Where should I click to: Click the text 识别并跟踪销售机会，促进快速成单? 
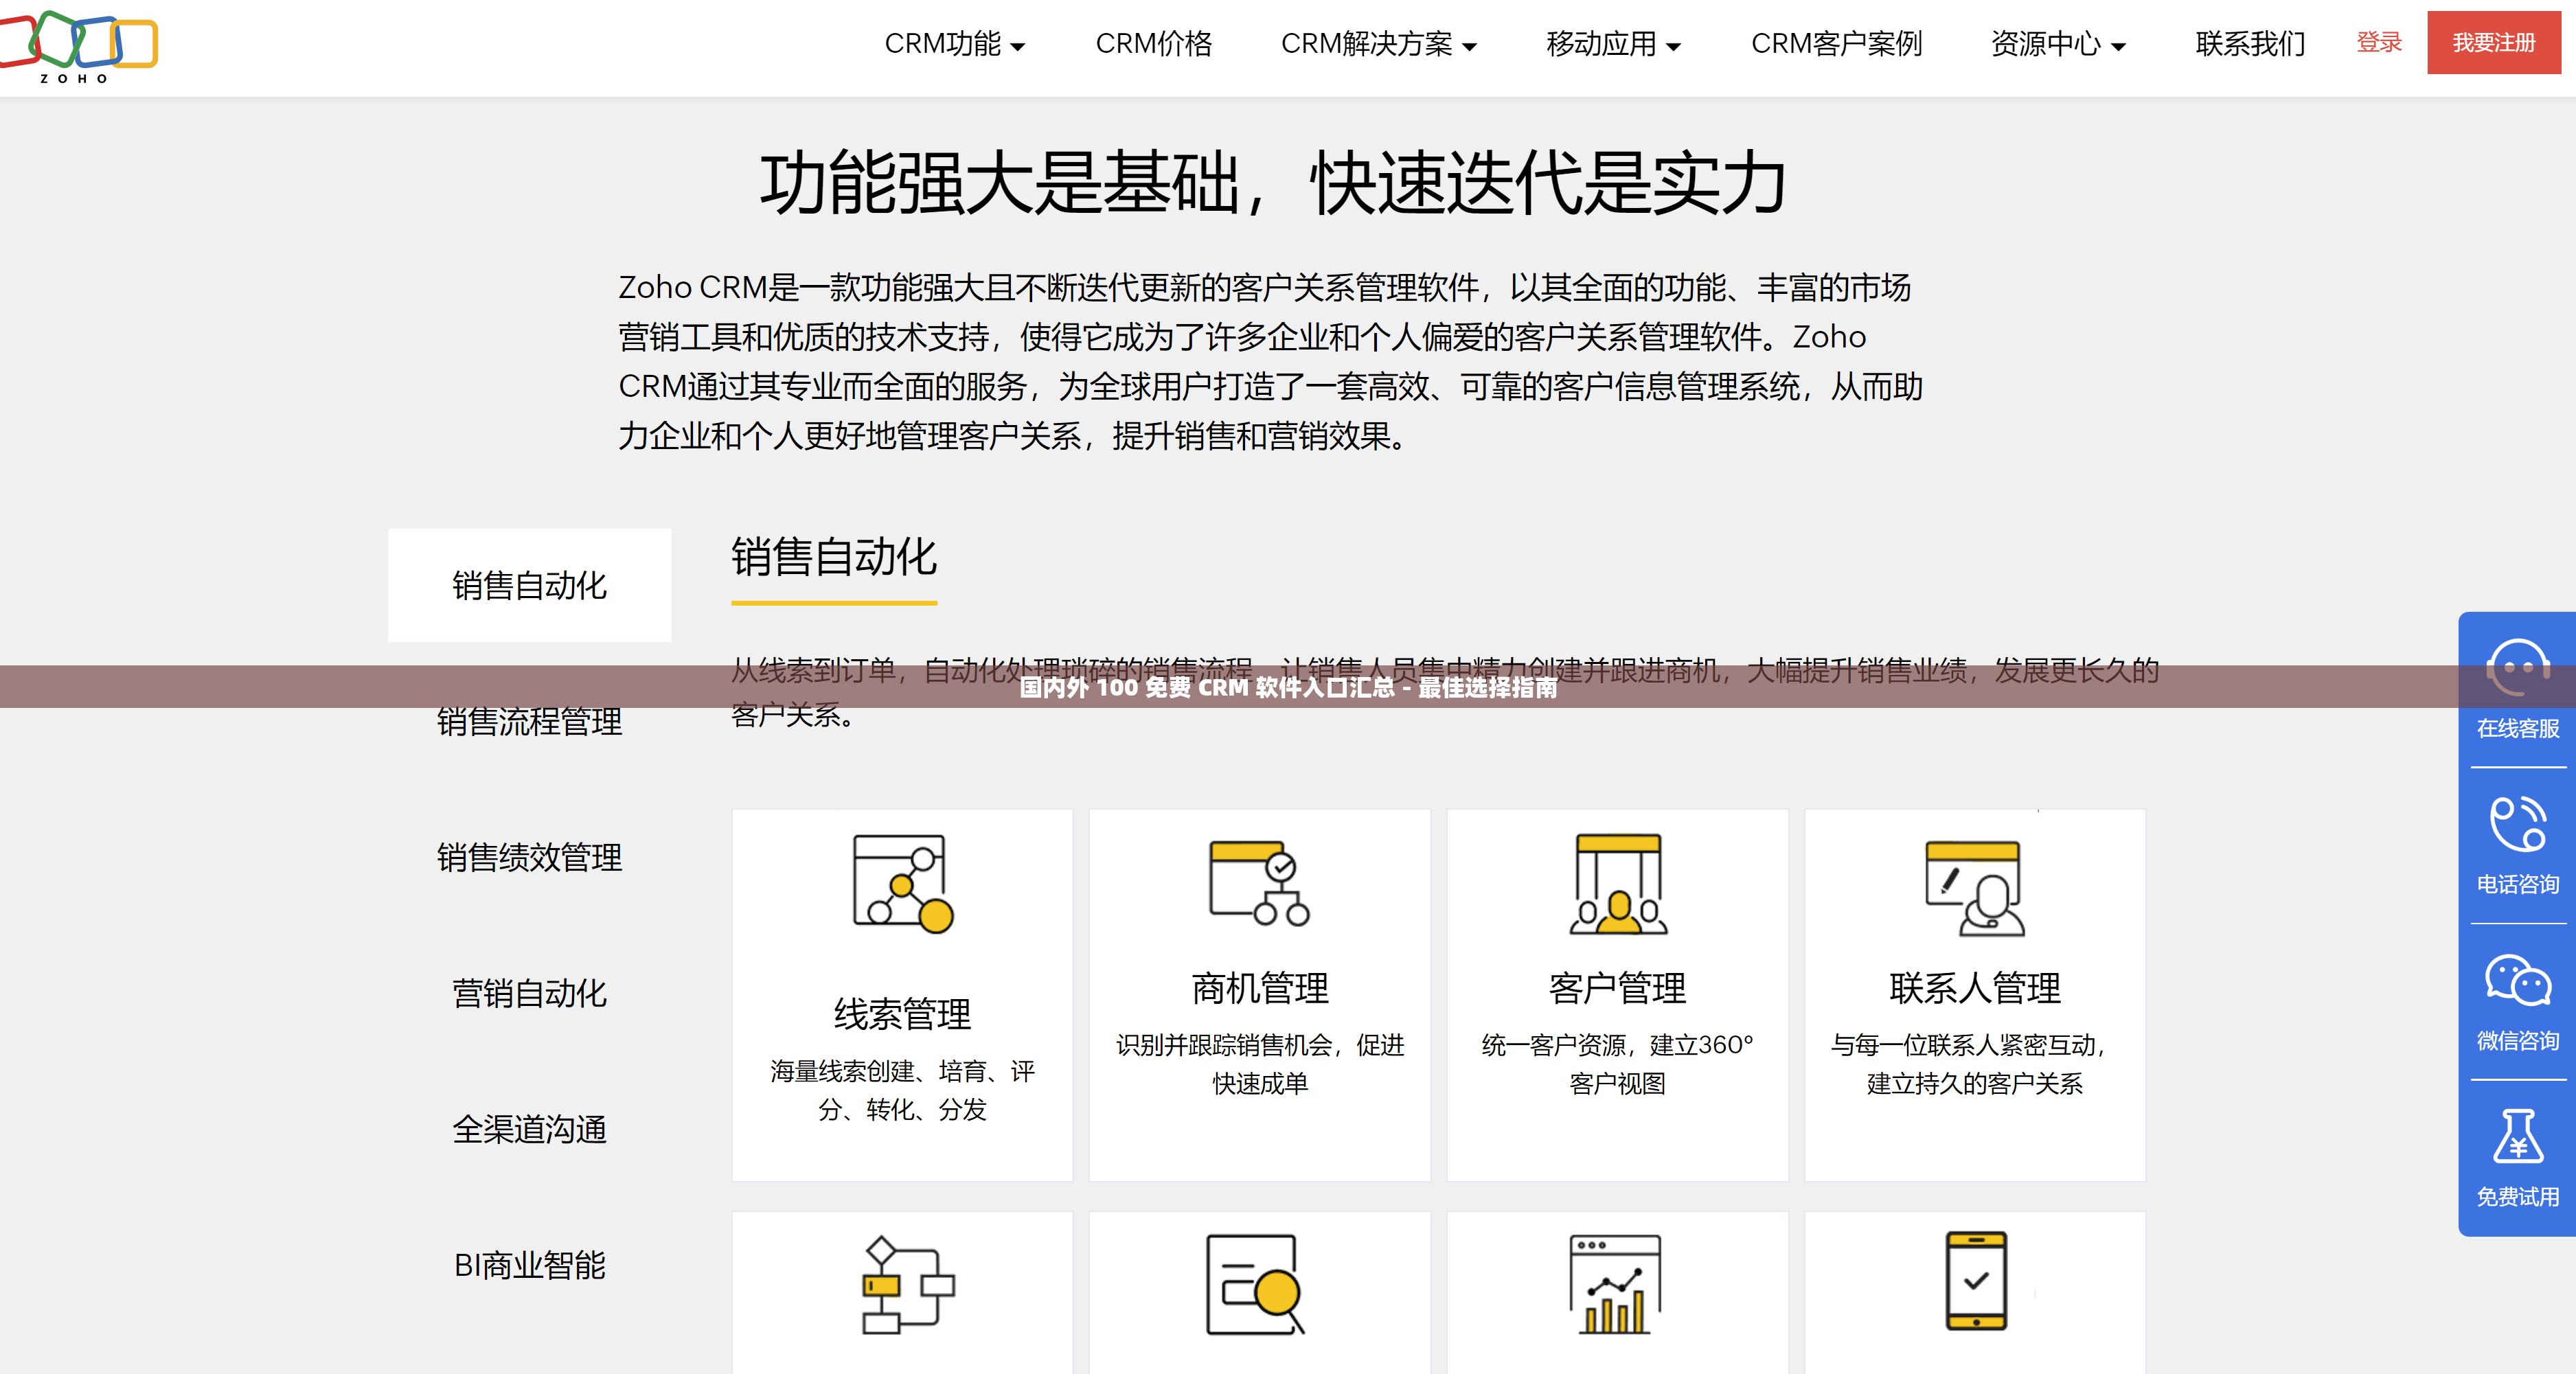point(1259,1064)
